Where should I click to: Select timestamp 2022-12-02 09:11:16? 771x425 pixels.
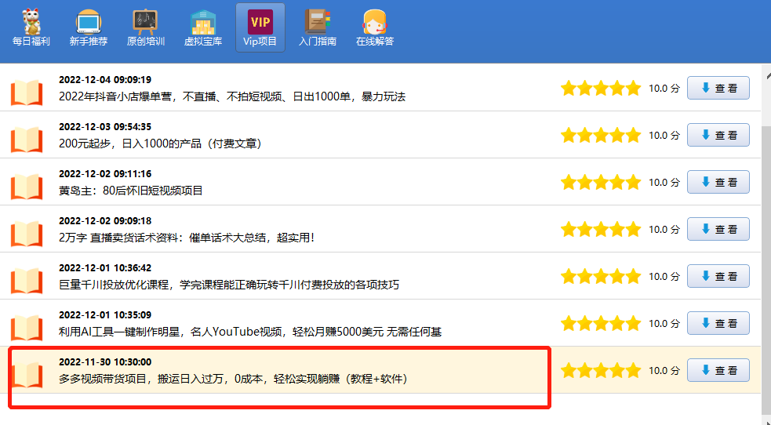coord(105,174)
